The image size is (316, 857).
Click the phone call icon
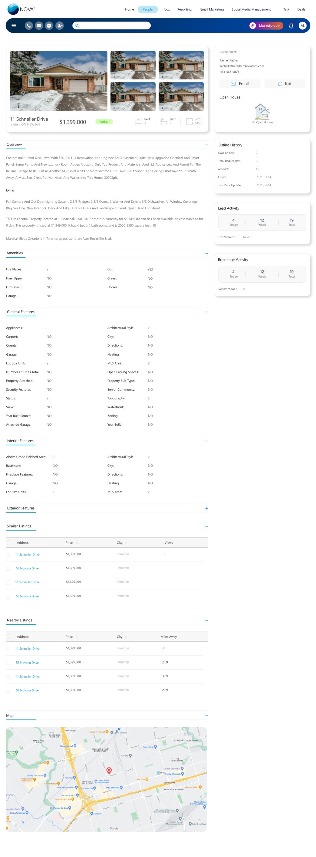pyautogui.click(x=29, y=26)
